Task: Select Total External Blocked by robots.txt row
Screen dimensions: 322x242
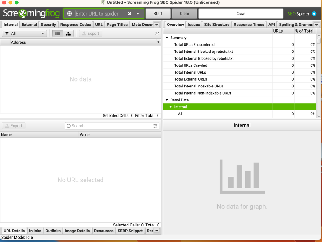Action: (240, 58)
